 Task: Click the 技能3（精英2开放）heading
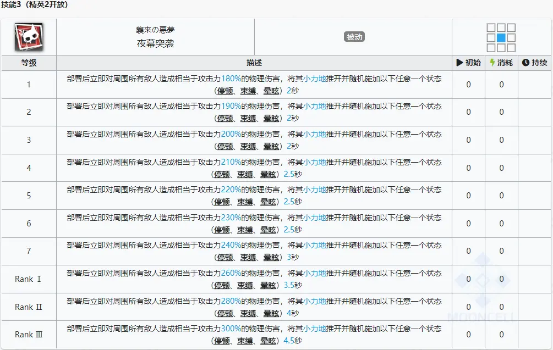[x=34, y=4]
